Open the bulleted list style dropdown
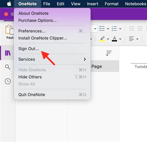The height and width of the screenshot is (142, 147). click(108, 29)
